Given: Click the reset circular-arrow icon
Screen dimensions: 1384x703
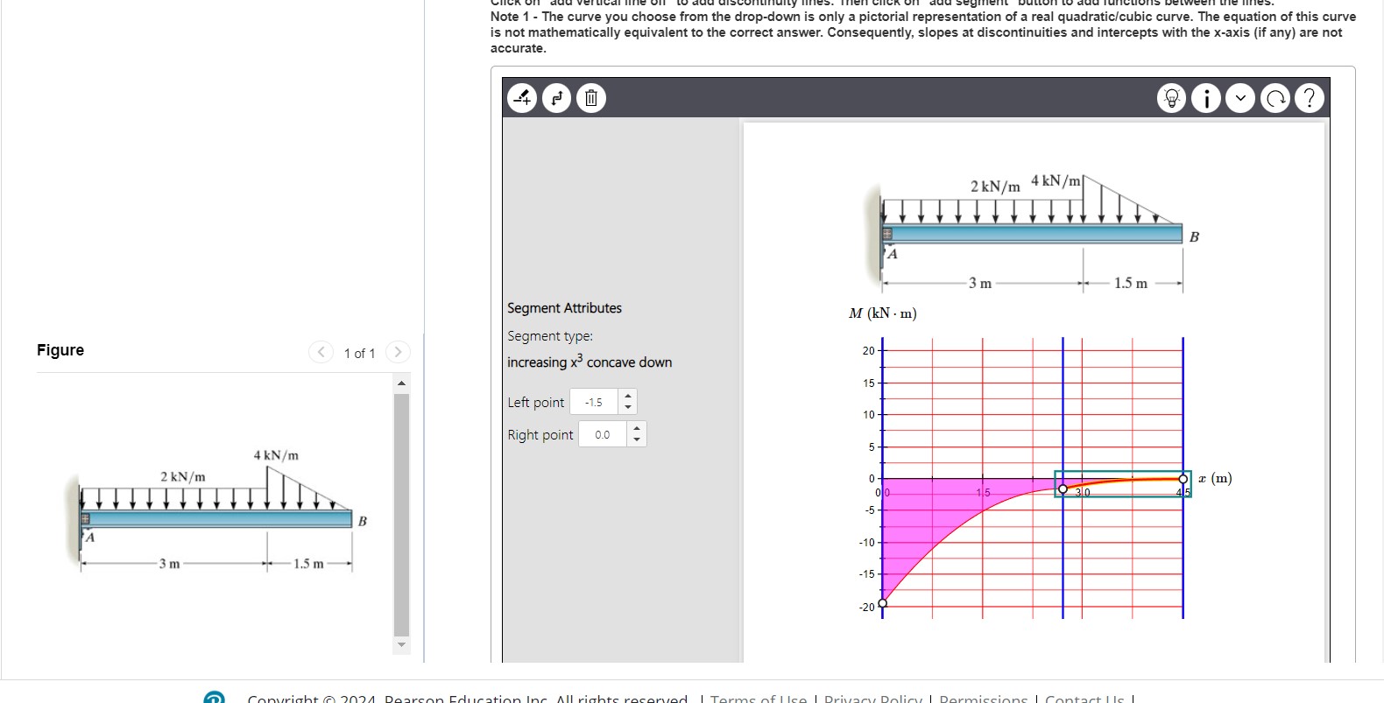Looking at the screenshot, I should point(1275,97).
